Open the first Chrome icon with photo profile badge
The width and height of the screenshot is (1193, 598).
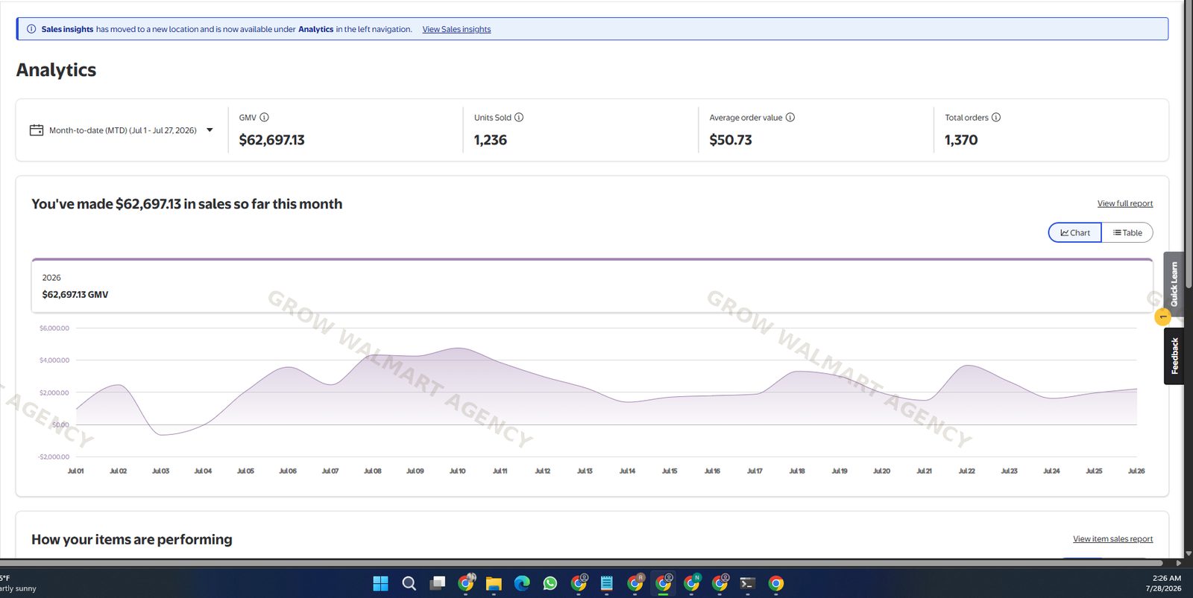tap(466, 583)
